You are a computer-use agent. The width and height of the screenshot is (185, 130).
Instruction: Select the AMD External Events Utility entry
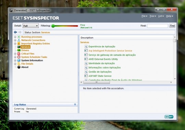(x=103, y=59)
